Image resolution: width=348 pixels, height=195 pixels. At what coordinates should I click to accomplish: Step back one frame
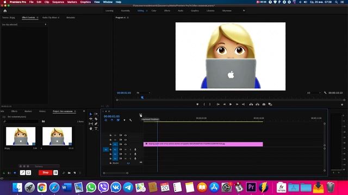pos(225,105)
